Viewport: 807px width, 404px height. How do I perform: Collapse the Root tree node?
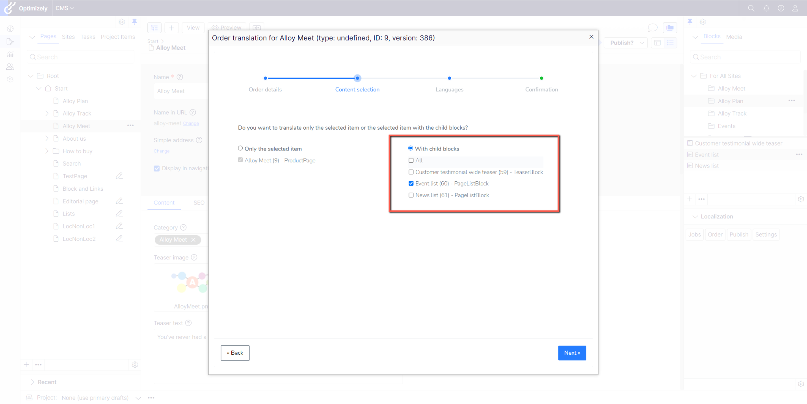31,76
